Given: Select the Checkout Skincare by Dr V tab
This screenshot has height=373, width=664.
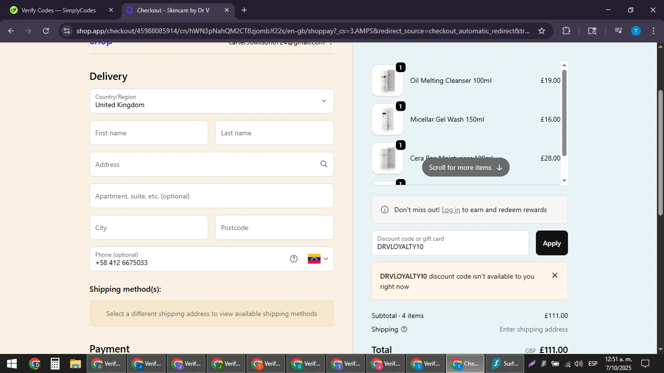Looking at the screenshot, I should [x=173, y=10].
